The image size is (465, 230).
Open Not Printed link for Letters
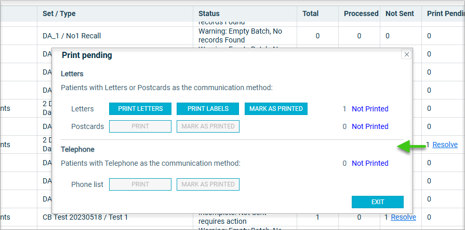coord(370,109)
